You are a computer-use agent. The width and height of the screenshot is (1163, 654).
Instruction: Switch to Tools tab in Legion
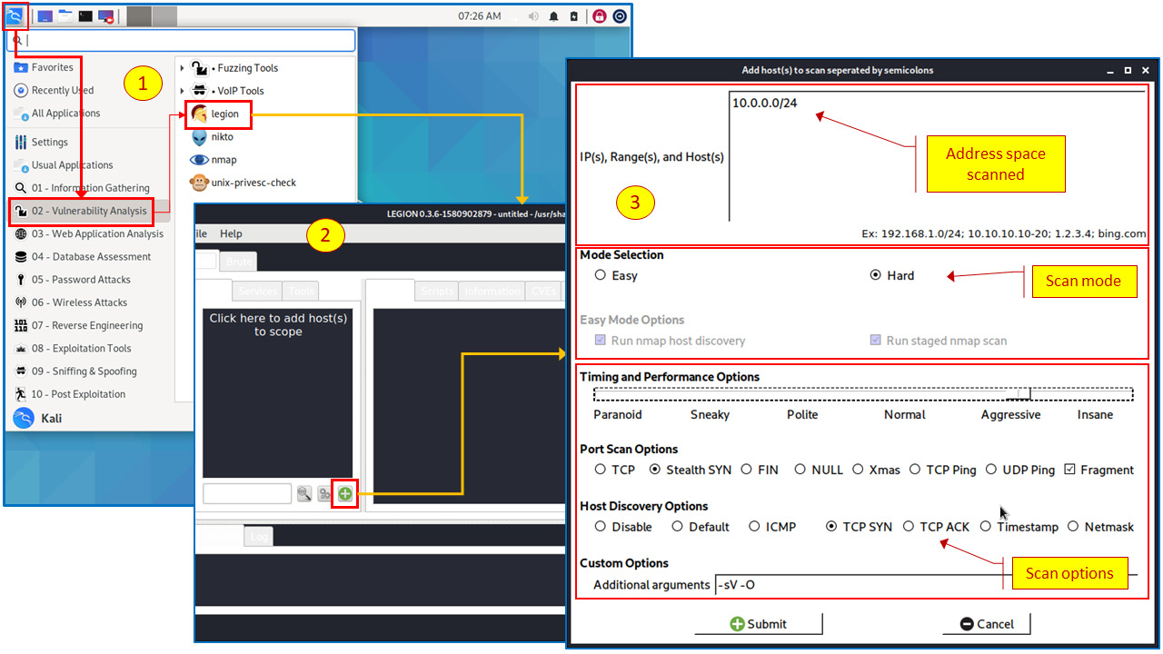(x=302, y=291)
